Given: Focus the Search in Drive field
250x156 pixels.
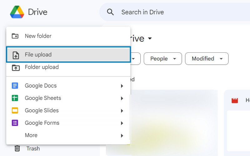Looking at the screenshot, I should pos(175,12).
